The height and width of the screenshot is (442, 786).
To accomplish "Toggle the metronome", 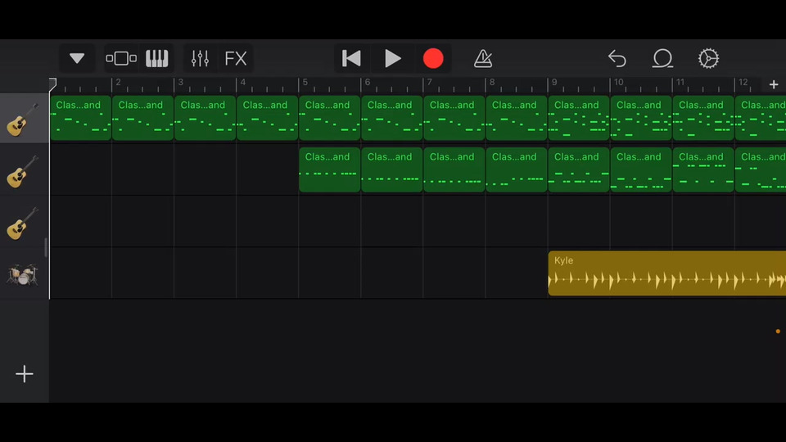I will [x=483, y=59].
